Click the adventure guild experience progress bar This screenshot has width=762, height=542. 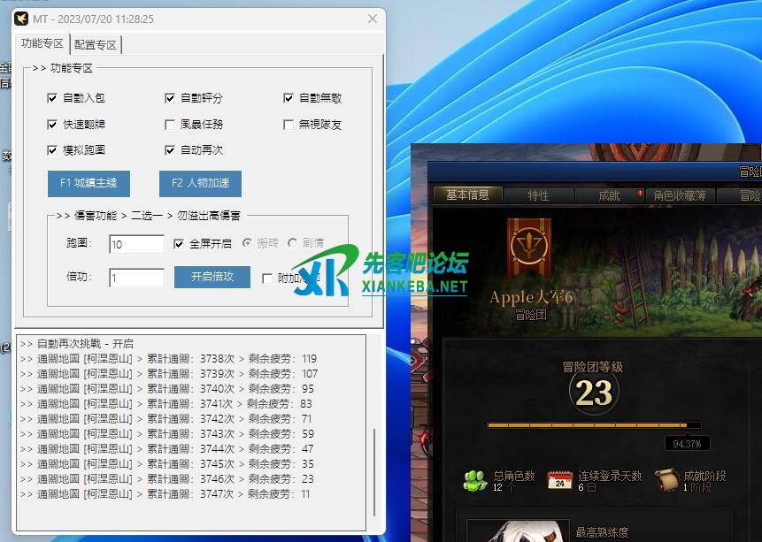(x=593, y=425)
